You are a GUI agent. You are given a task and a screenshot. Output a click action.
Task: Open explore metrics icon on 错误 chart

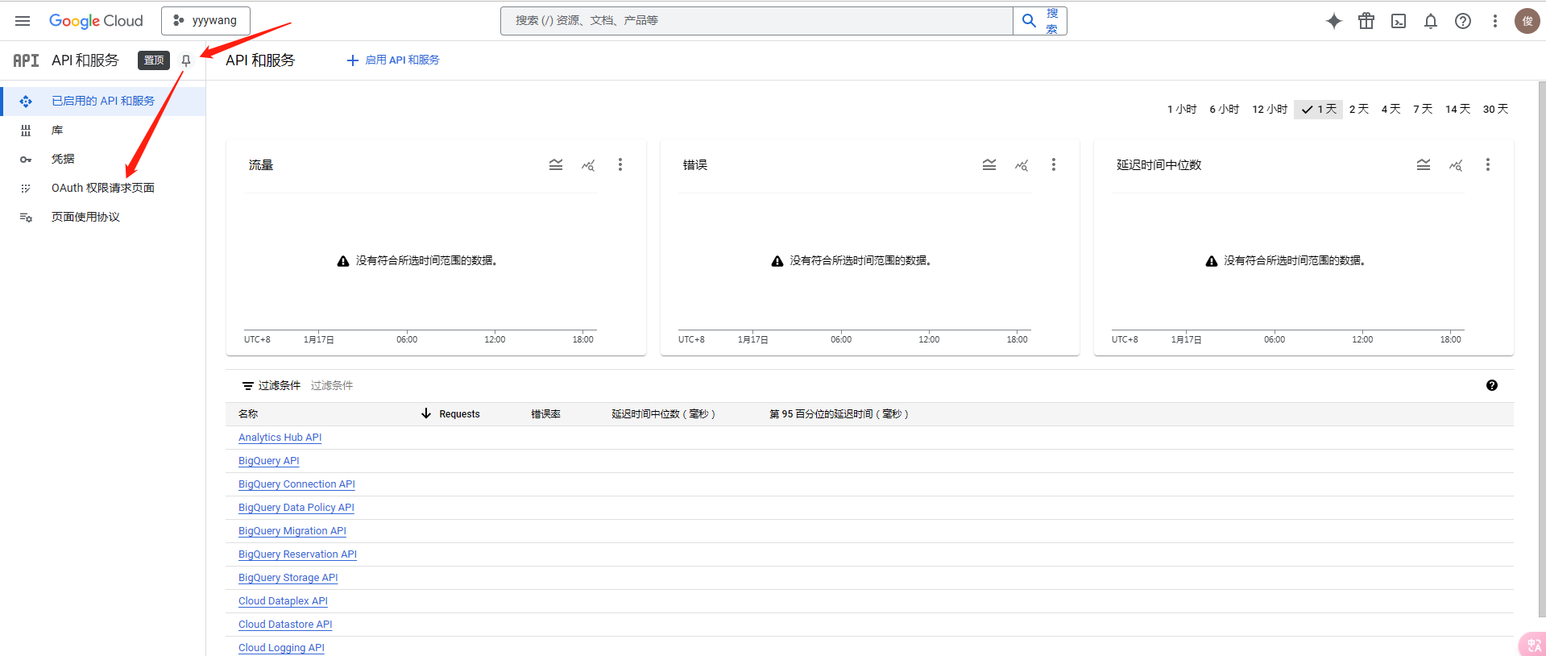click(1022, 165)
